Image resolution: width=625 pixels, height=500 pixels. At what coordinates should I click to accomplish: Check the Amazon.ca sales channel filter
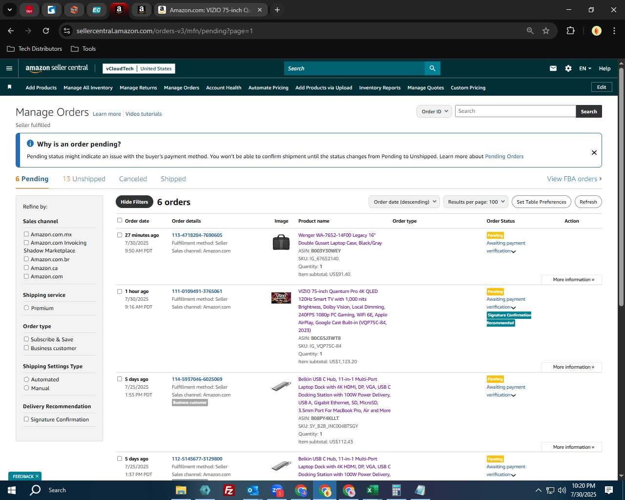pyautogui.click(x=26, y=268)
